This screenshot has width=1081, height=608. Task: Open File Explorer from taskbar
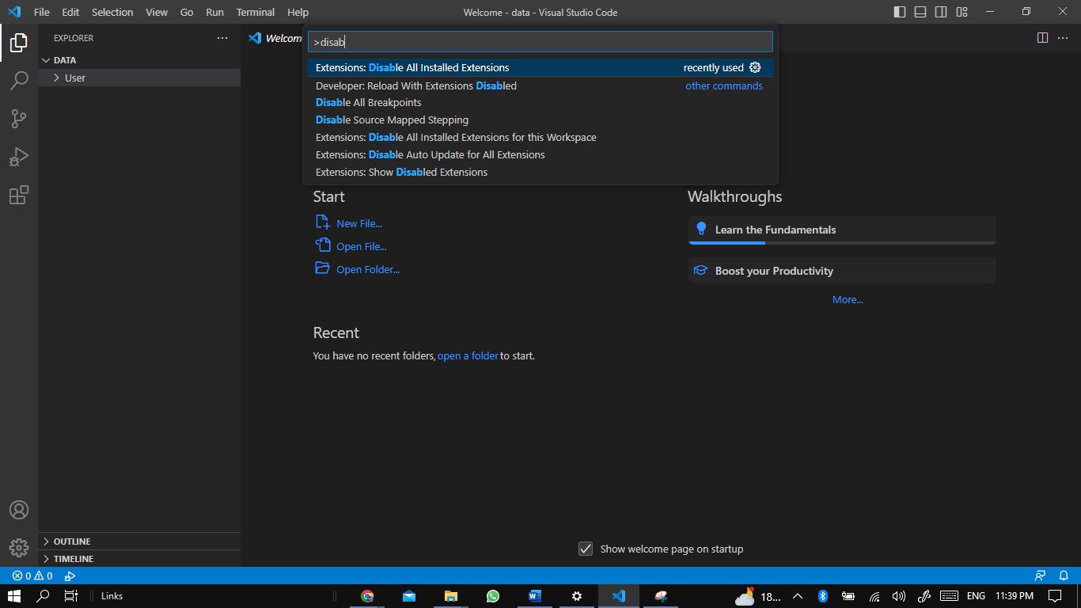[451, 596]
